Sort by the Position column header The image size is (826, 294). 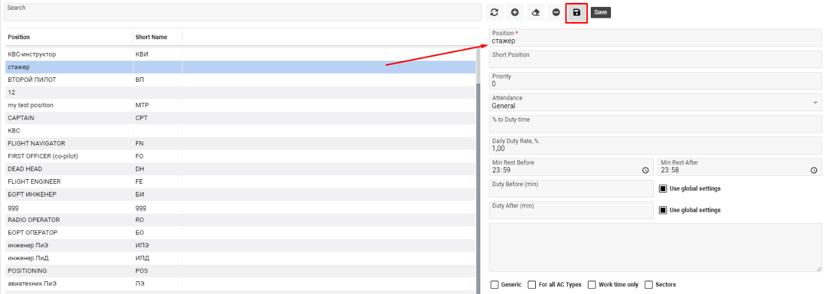19,37
